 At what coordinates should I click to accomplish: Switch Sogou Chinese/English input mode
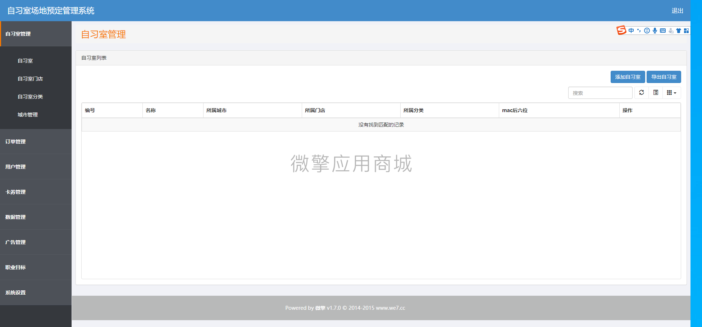(x=632, y=31)
